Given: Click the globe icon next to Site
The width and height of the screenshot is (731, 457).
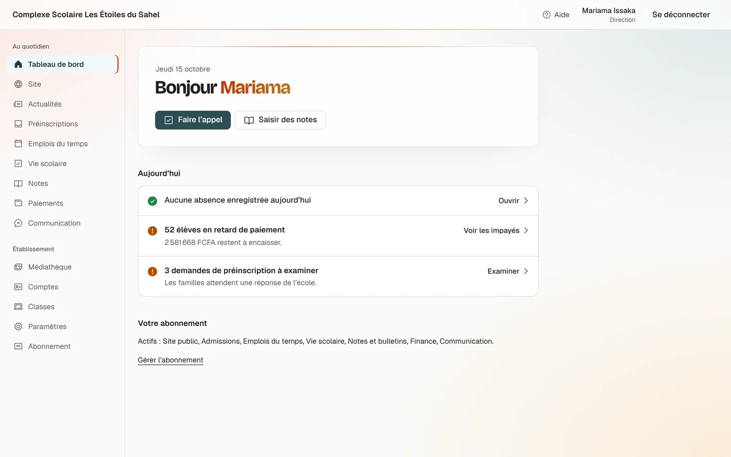Looking at the screenshot, I should pos(18,84).
